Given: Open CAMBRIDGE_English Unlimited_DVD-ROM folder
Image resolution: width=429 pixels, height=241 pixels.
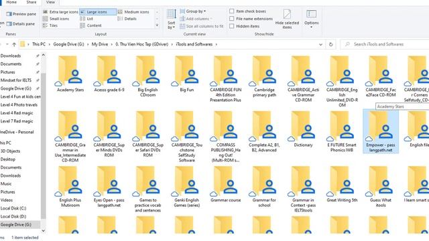Looking at the screenshot, I should pos(342,81).
